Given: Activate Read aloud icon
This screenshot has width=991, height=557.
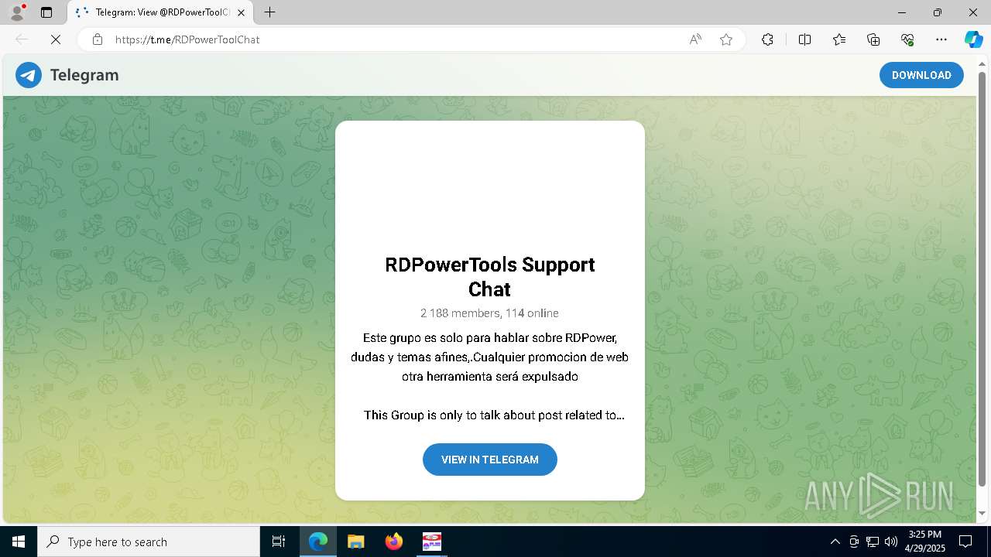Looking at the screenshot, I should pos(695,39).
